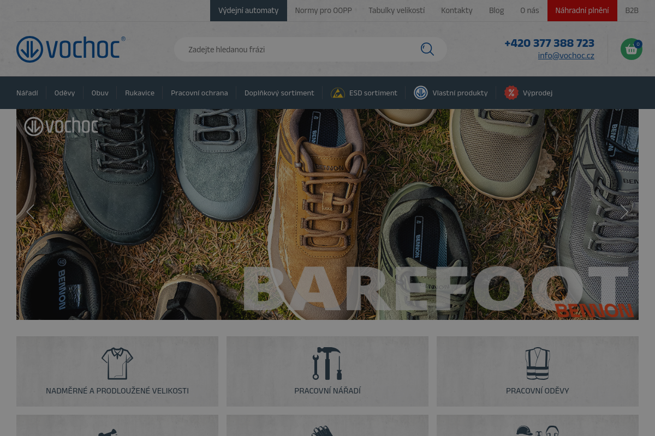Open the Výdejní automaty tab
This screenshot has height=436, width=655.
(x=248, y=10)
